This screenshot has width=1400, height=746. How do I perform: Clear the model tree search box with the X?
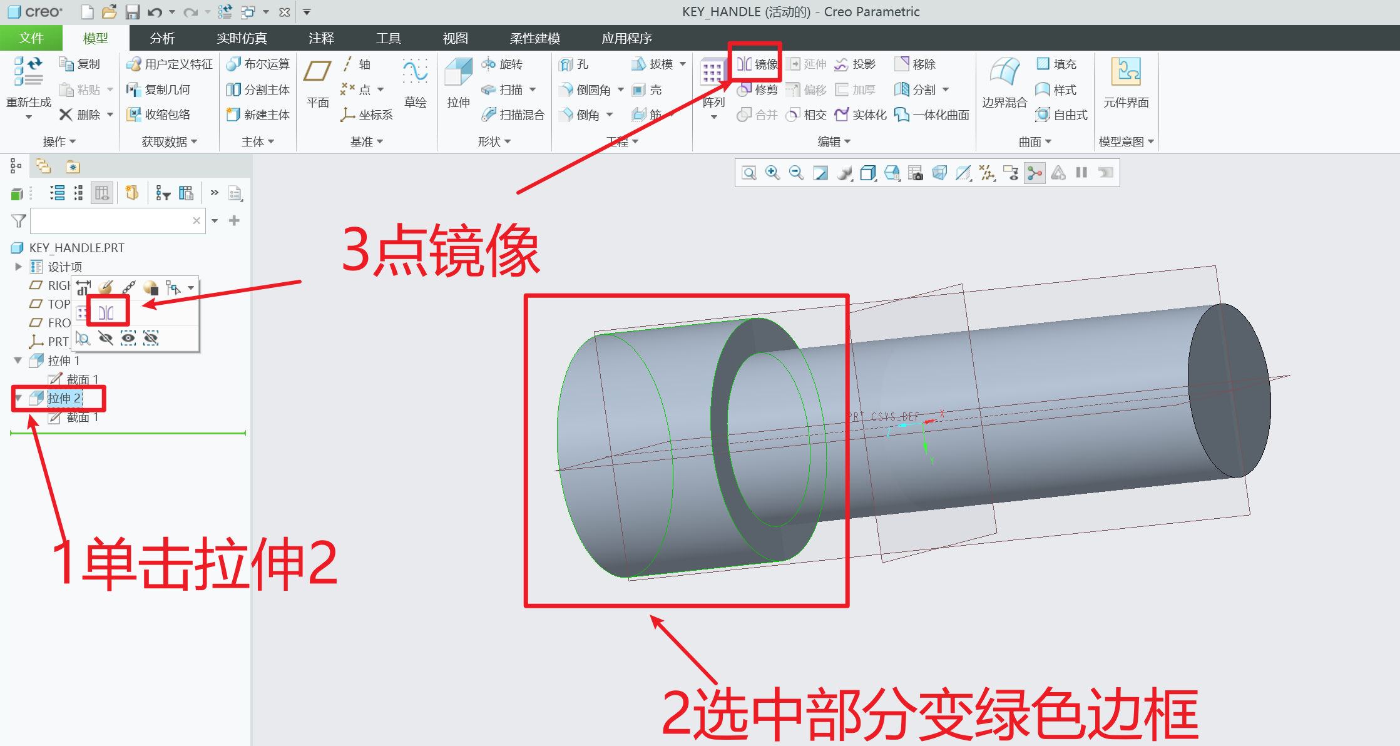pos(197,220)
